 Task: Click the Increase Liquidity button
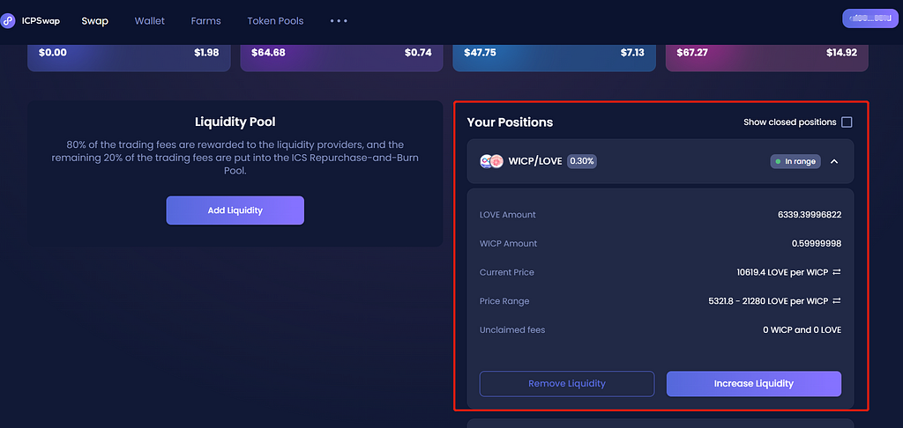click(x=754, y=384)
